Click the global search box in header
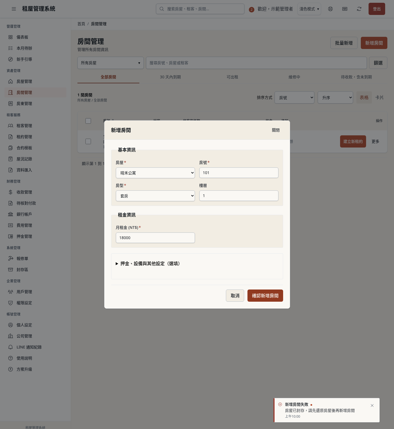The width and height of the screenshot is (394, 429). (200, 9)
